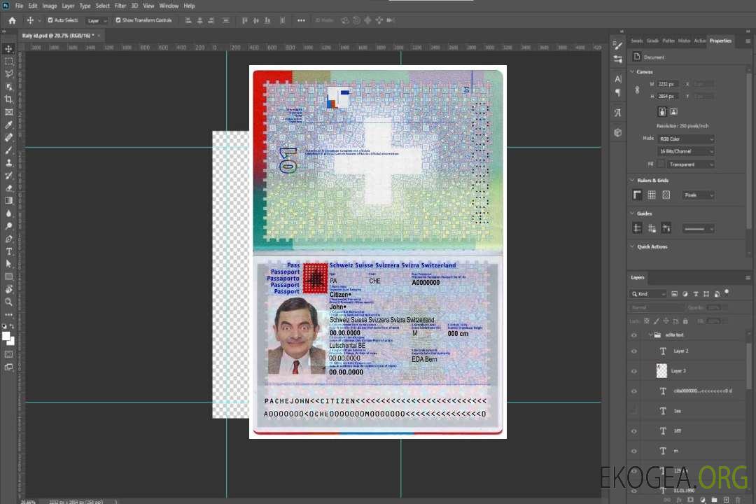This screenshot has height=504, width=756.
Task: Open the Brush Settings panel icon
Action: point(618,45)
